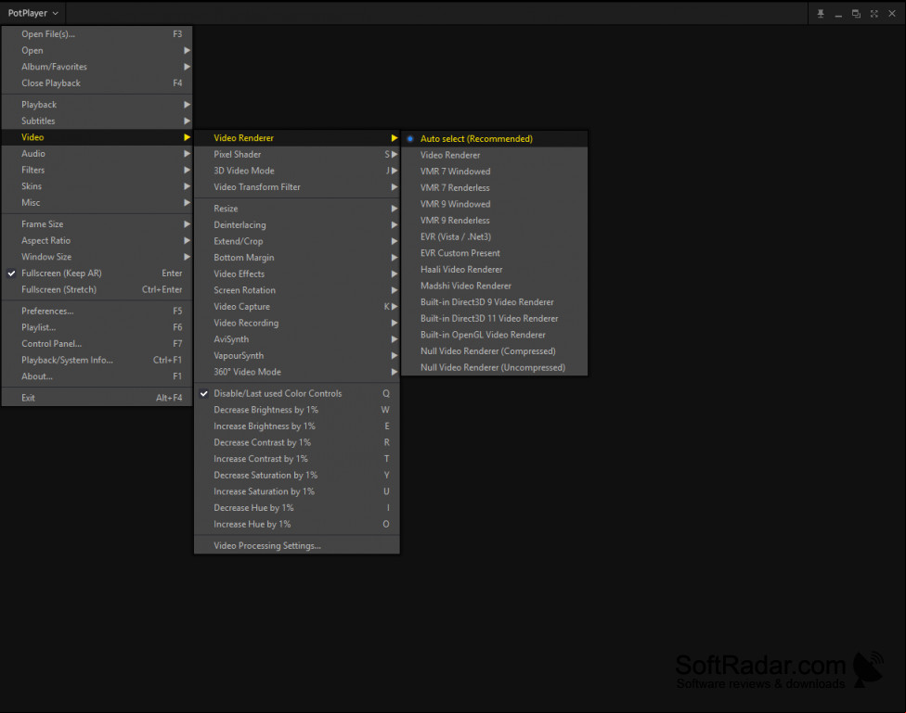This screenshot has height=713, width=906.
Task: Choose the plain Video Renderer option
Action: click(x=495, y=155)
